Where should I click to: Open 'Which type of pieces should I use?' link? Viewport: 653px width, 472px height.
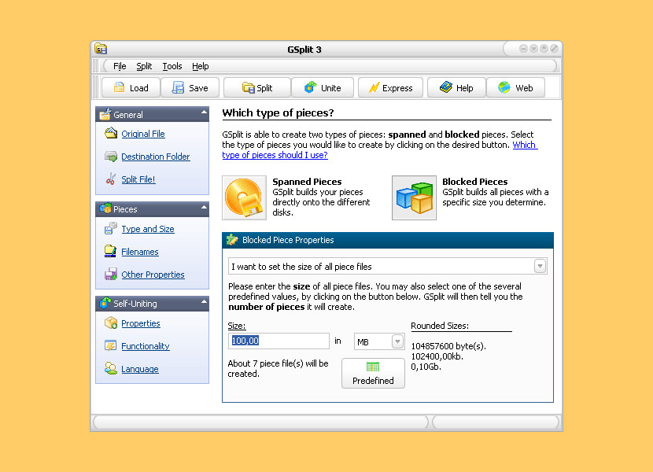pyautogui.click(x=275, y=155)
